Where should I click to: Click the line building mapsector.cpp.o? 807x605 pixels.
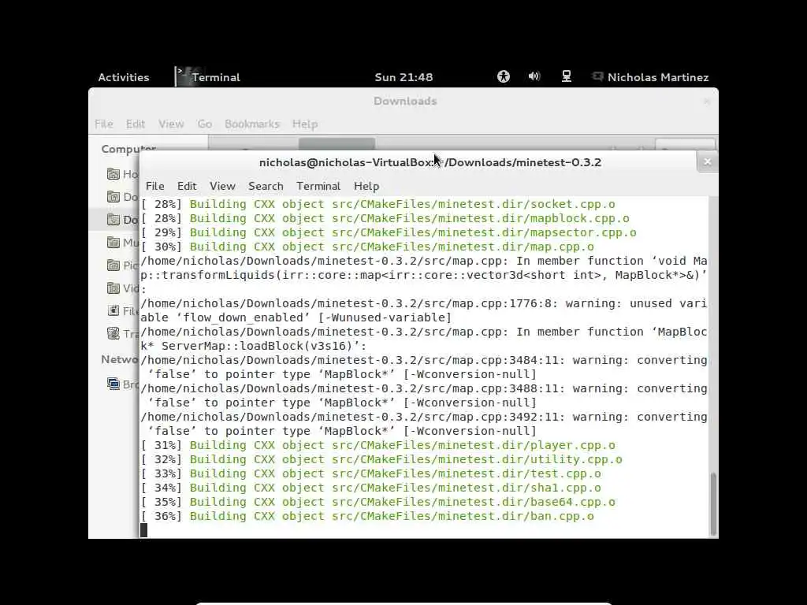[389, 232]
